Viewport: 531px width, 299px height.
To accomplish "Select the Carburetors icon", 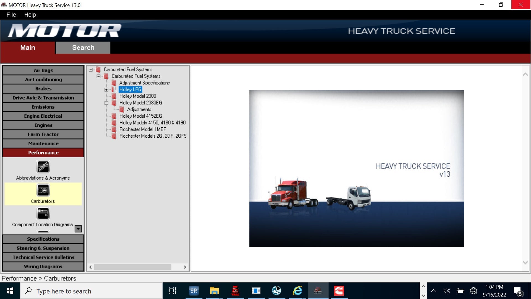I will coord(43,190).
